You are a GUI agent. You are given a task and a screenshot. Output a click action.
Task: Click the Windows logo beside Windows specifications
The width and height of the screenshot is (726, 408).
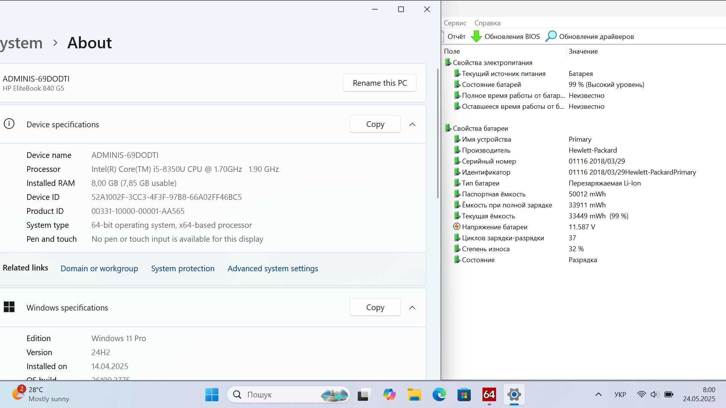9,307
